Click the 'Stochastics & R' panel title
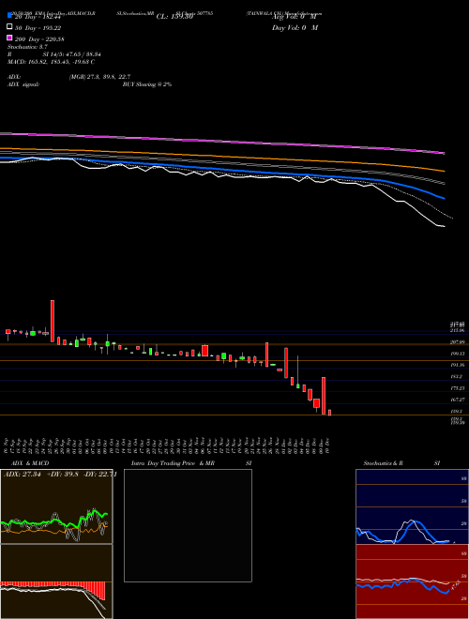Viewport: 469px width, 619px height. tap(383, 463)
